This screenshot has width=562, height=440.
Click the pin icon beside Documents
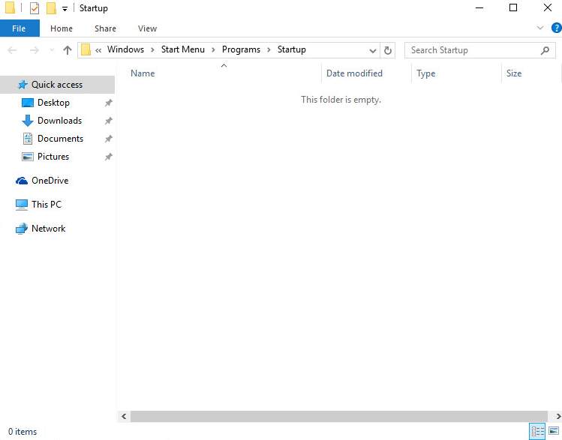tap(108, 139)
